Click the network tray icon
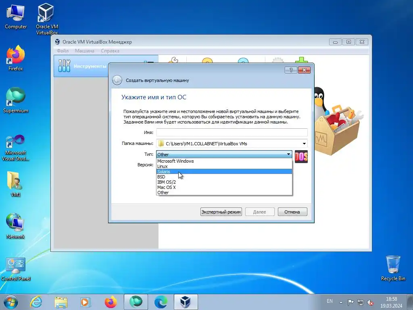This screenshot has width=413, height=310. click(x=361, y=302)
